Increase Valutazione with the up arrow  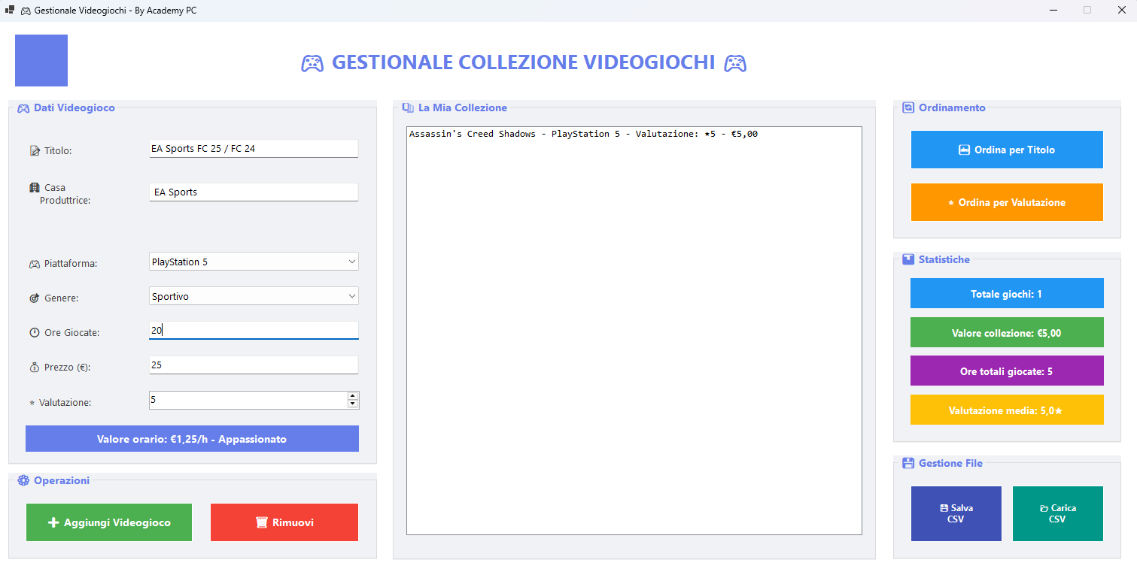352,395
